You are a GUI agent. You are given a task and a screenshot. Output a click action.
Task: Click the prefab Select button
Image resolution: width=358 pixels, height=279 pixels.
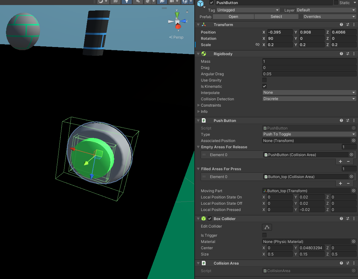tap(276, 17)
